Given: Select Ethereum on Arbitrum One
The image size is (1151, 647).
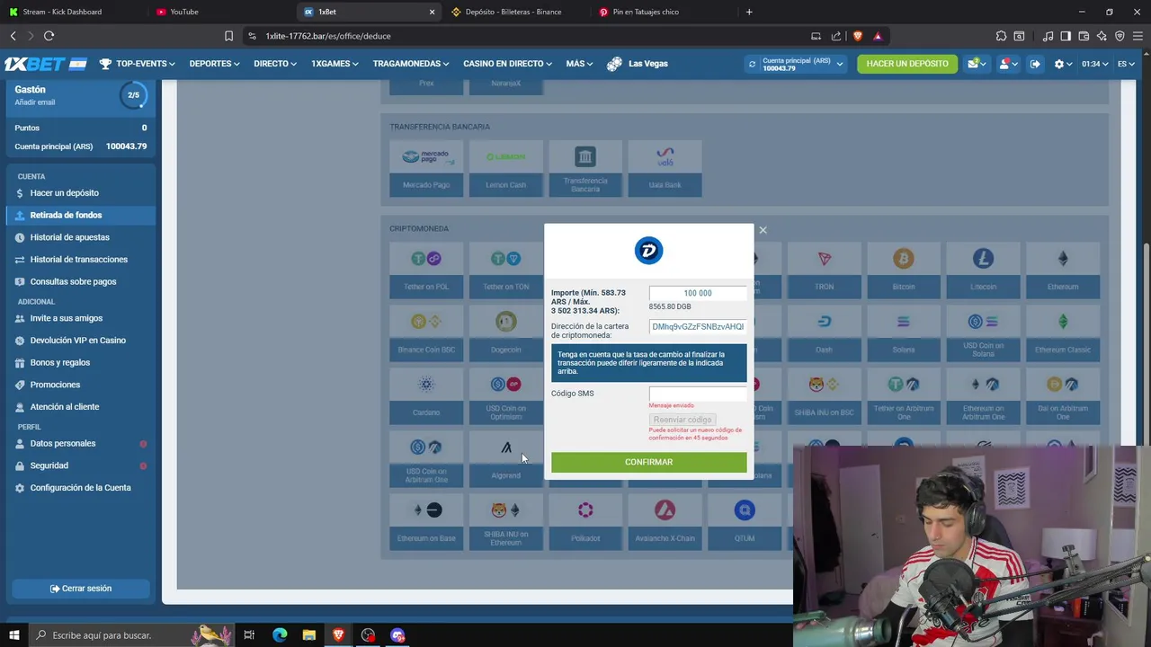Looking at the screenshot, I should coord(983,396).
